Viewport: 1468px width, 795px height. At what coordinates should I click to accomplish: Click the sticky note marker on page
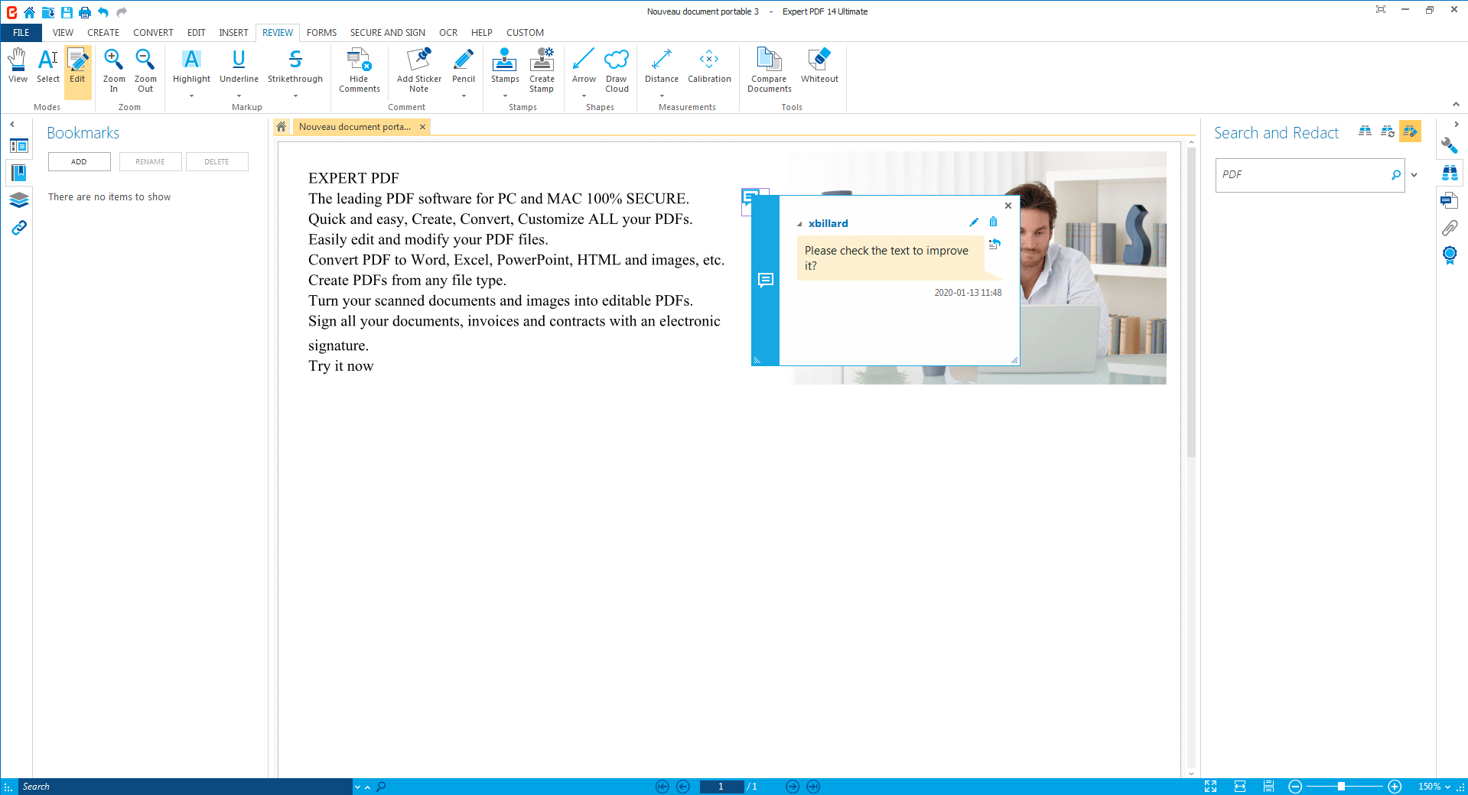coord(750,198)
